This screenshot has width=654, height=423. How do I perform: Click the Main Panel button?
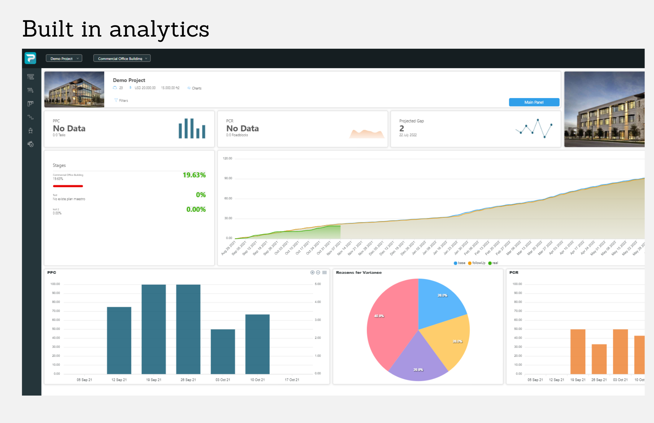click(x=534, y=102)
